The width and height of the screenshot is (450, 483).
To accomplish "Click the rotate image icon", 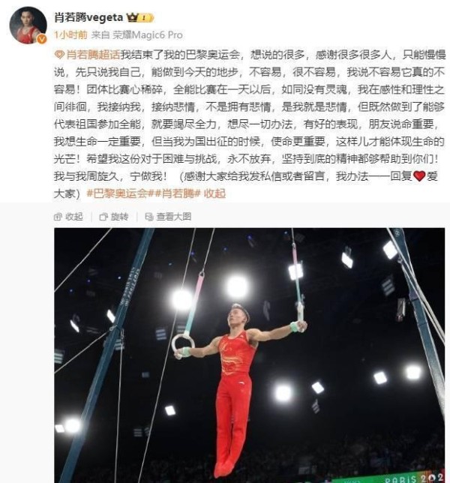I will coord(103,217).
